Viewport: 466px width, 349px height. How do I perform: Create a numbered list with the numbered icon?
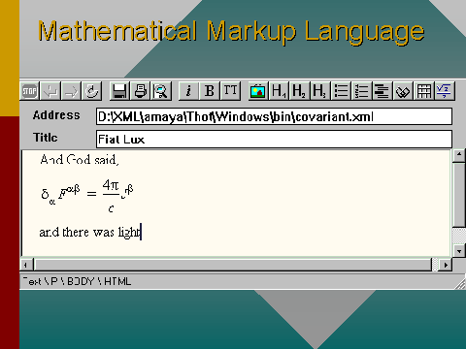361,91
